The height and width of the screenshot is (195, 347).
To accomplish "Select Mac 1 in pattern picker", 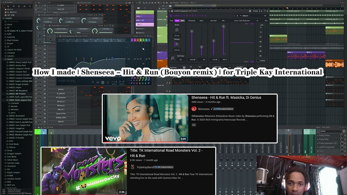I will click(x=145, y=12).
